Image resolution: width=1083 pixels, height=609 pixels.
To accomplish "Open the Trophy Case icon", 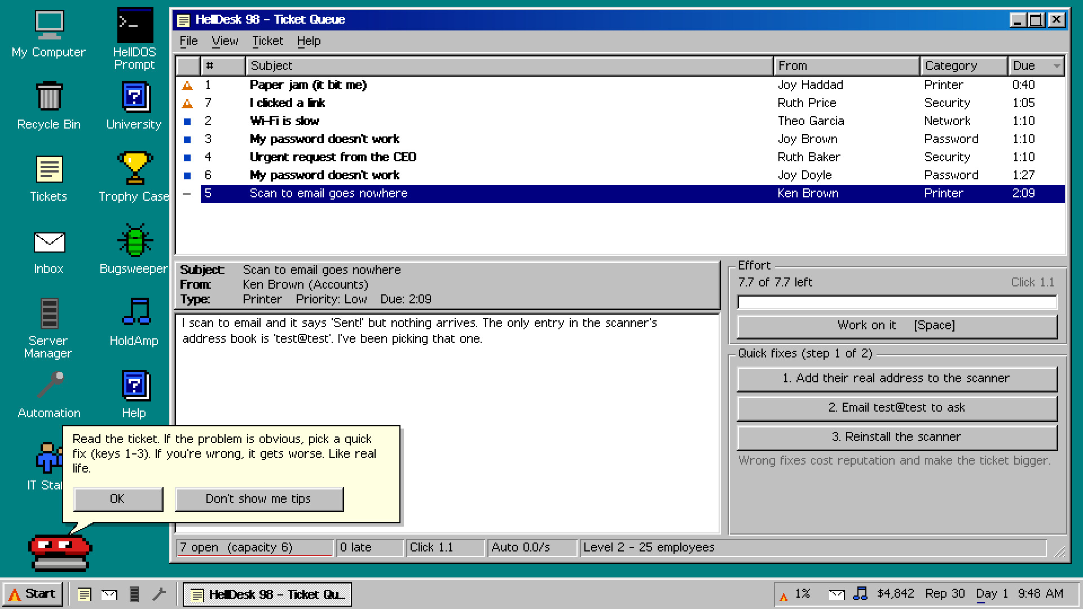I will tap(134, 176).
